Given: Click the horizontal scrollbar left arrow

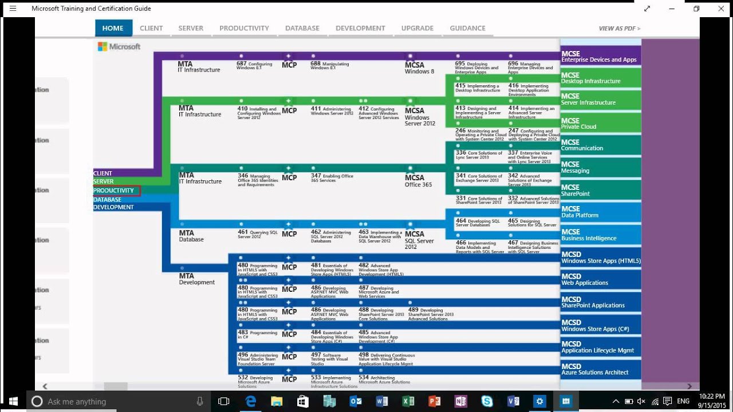Looking at the screenshot, I should 45,386.
